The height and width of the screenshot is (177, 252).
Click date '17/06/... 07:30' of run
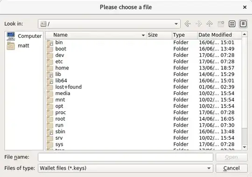(x=217, y=125)
